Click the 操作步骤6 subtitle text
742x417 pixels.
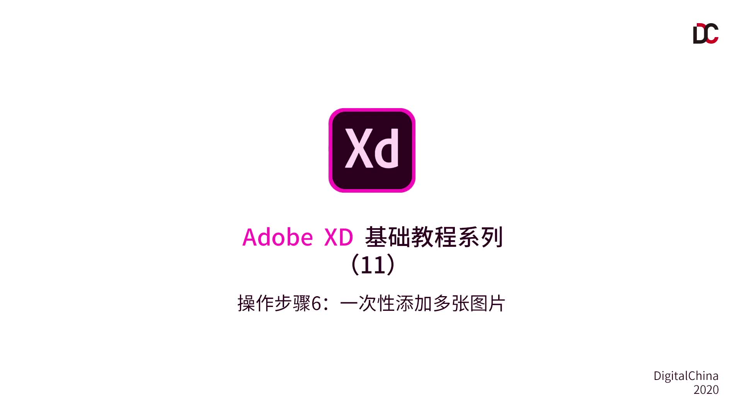tap(279, 303)
